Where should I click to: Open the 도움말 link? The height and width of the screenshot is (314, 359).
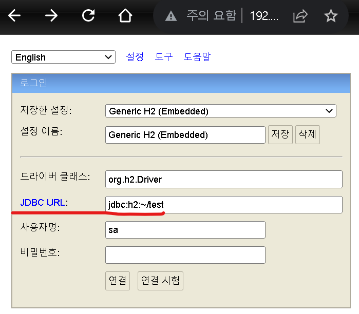pyautogui.click(x=197, y=56)
